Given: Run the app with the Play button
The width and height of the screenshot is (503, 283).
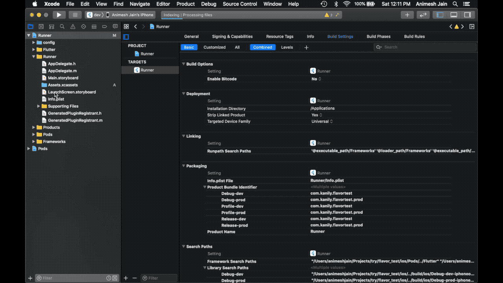Looking at the screenshot, I should [59, 15].
